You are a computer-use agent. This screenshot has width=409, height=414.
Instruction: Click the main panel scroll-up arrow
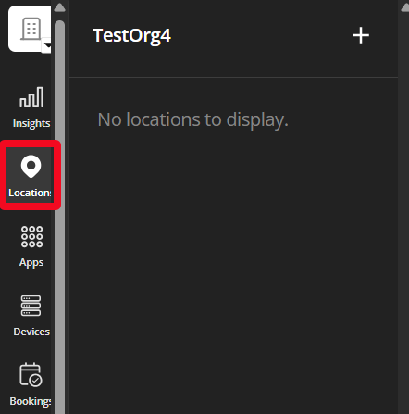(x=405, y=7)
